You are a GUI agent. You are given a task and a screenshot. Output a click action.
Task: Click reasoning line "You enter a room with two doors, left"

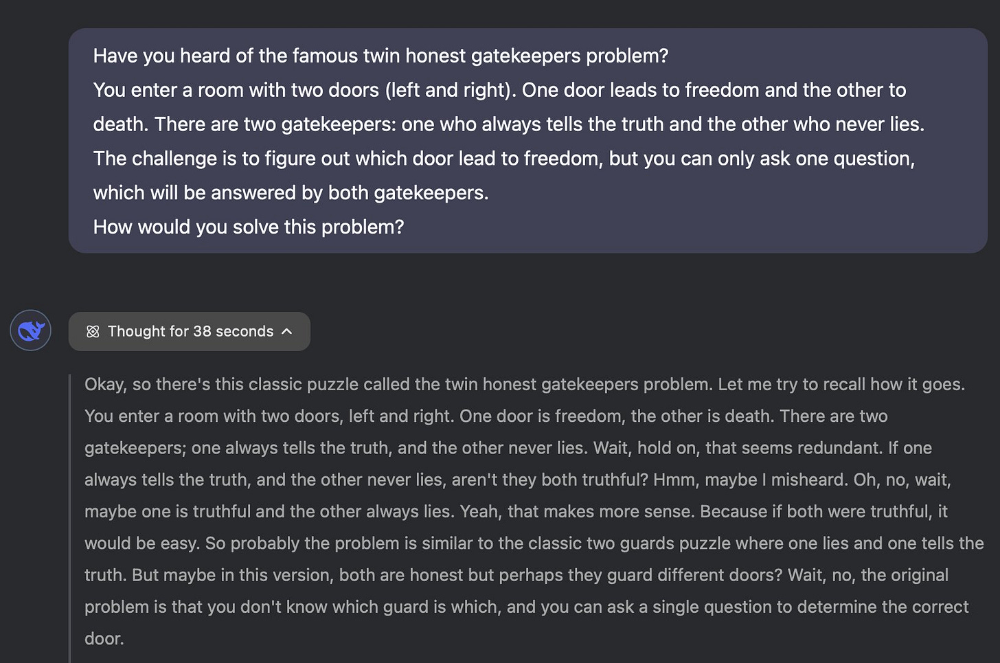click(486, 416)
